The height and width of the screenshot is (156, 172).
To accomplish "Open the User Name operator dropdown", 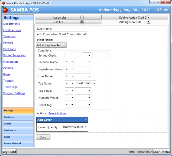I will pyautogui.click(x=69, y=76).
